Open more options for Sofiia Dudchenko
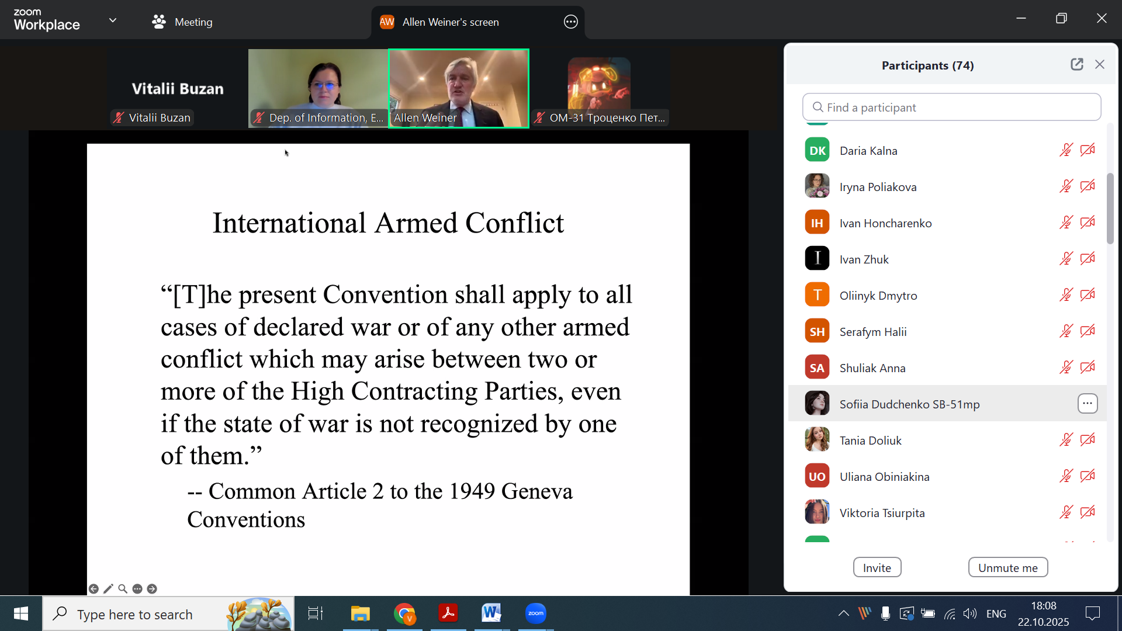 1088,404
